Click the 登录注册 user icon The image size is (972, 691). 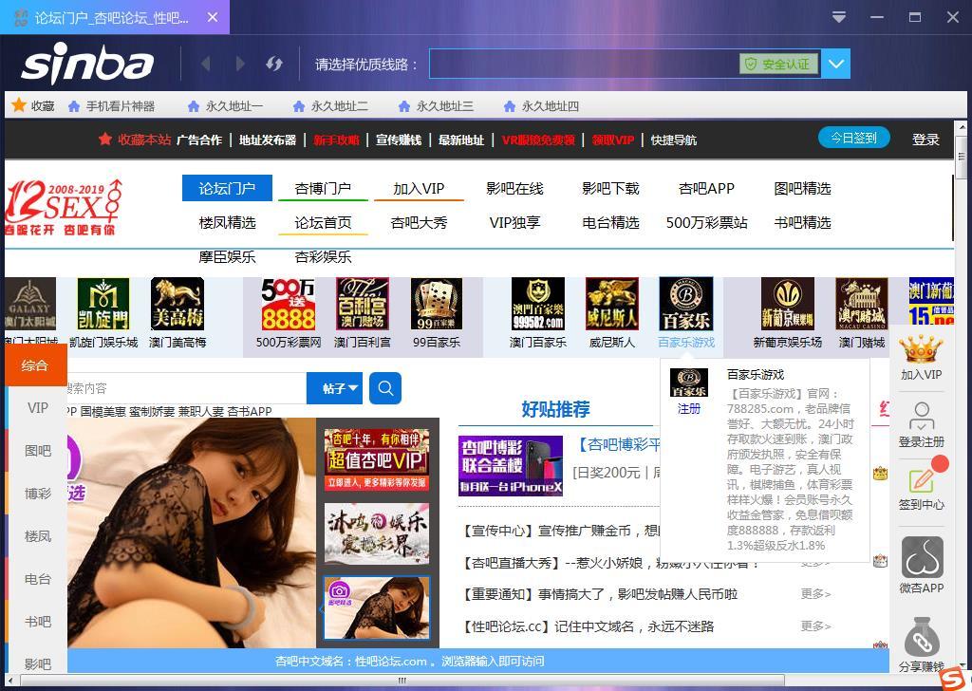point(922,416)
